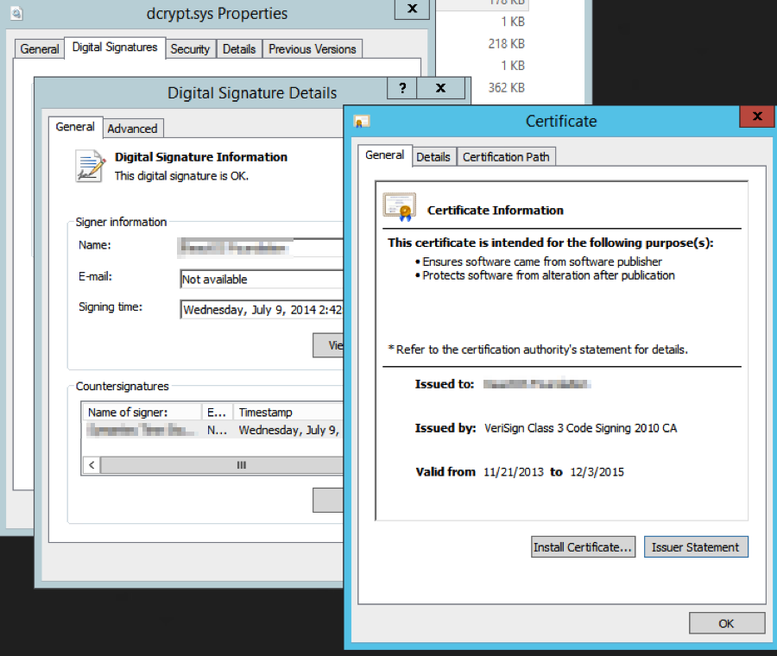This screenshot has width=777, height=656.
Task: Click the certificate ribbon icon
Action: pos(400,208)
